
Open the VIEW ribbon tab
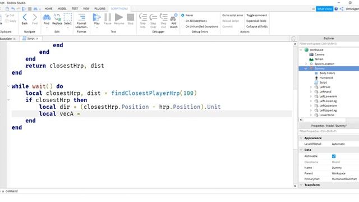tap(86, 9)
